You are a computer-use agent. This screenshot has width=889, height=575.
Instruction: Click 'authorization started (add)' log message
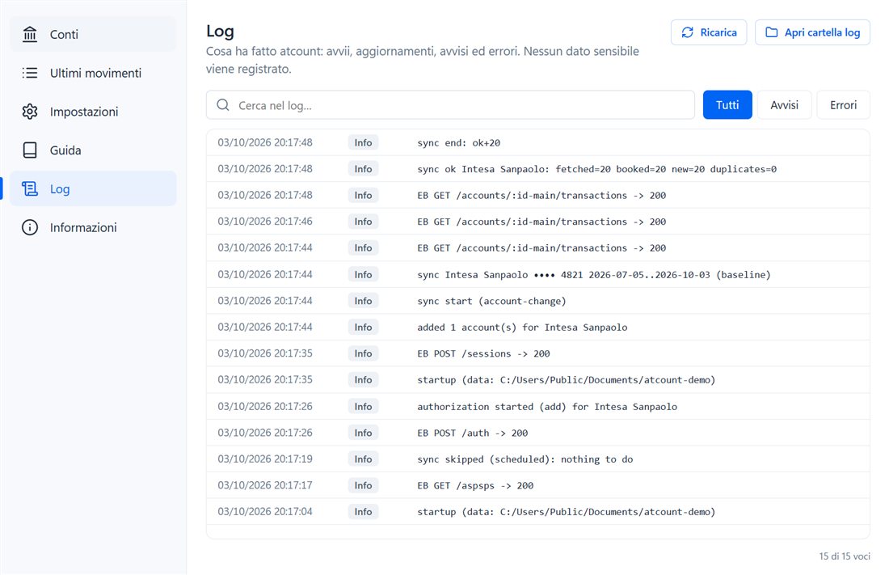coord(547,407)
